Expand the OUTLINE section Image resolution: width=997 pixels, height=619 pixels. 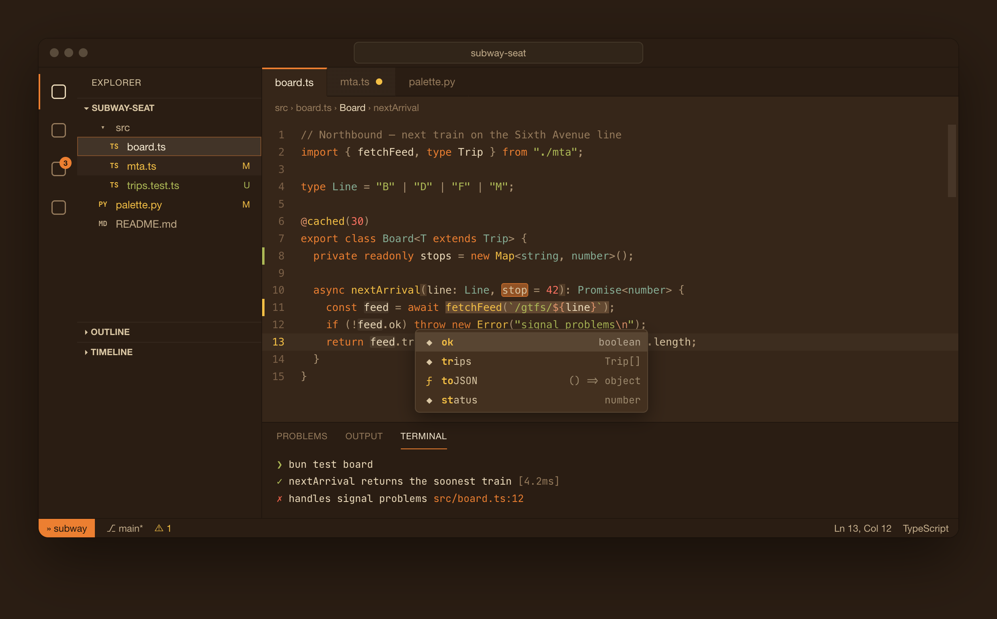(86, 332)
